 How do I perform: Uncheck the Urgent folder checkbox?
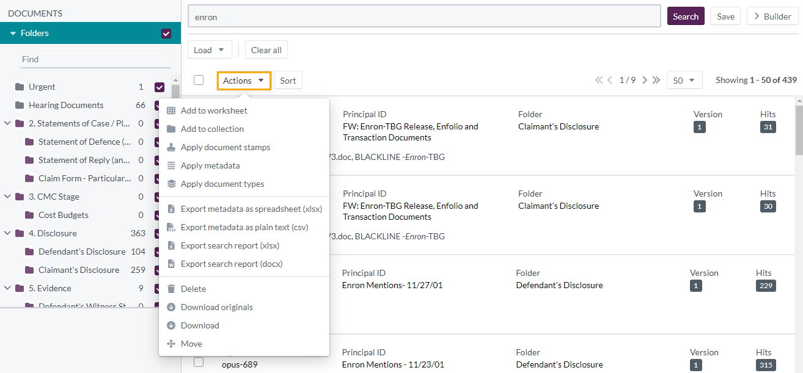pyautogui.click(x=159, y=87)
